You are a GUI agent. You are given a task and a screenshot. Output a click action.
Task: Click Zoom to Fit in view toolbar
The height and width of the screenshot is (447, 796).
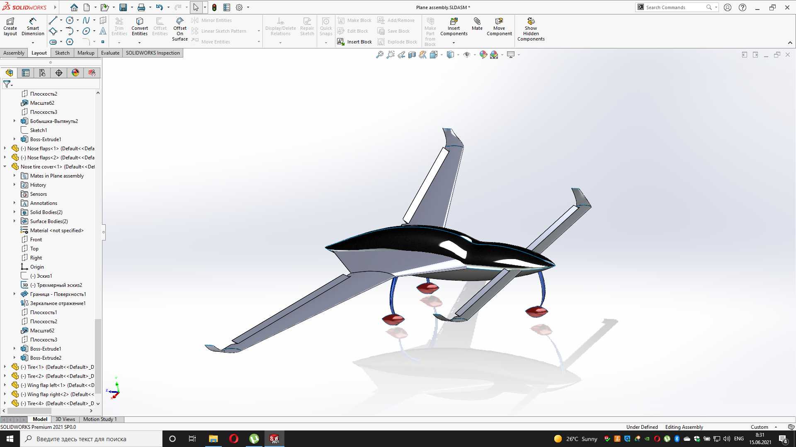tap(379, 55)
